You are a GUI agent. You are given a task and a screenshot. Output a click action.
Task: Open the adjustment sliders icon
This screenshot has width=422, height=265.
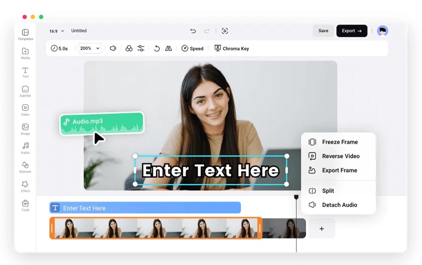(x=141, y=49)
